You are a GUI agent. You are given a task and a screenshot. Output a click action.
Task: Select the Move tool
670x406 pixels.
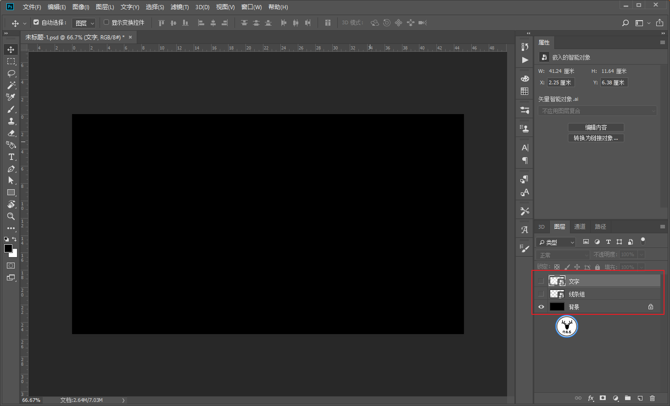tap(11, 49)
